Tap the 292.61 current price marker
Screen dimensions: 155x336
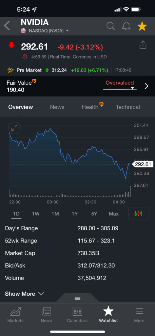142,164
